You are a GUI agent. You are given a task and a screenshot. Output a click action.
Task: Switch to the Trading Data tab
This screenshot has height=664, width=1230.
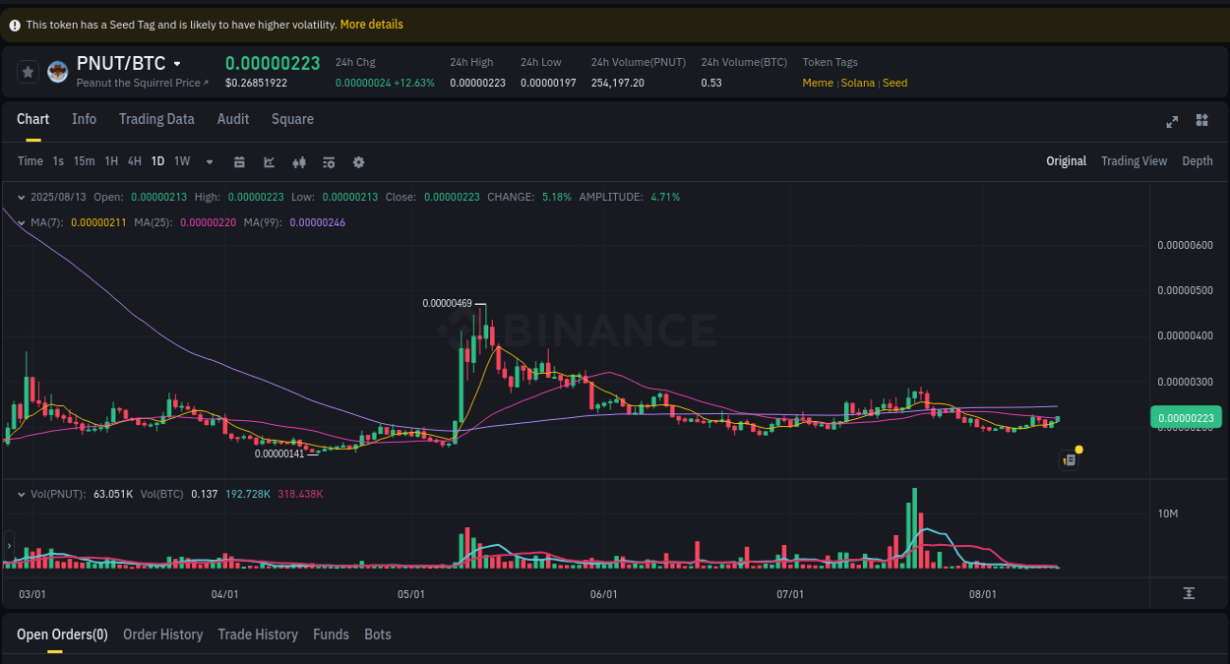156,119
